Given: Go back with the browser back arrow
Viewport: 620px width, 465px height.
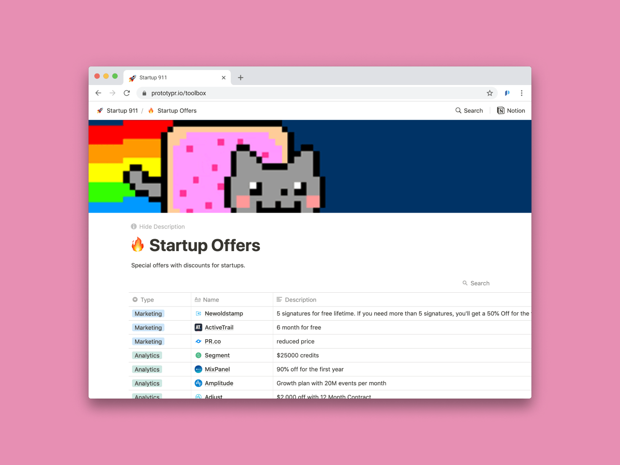Looking at the screenshot, I should point(98,93).
